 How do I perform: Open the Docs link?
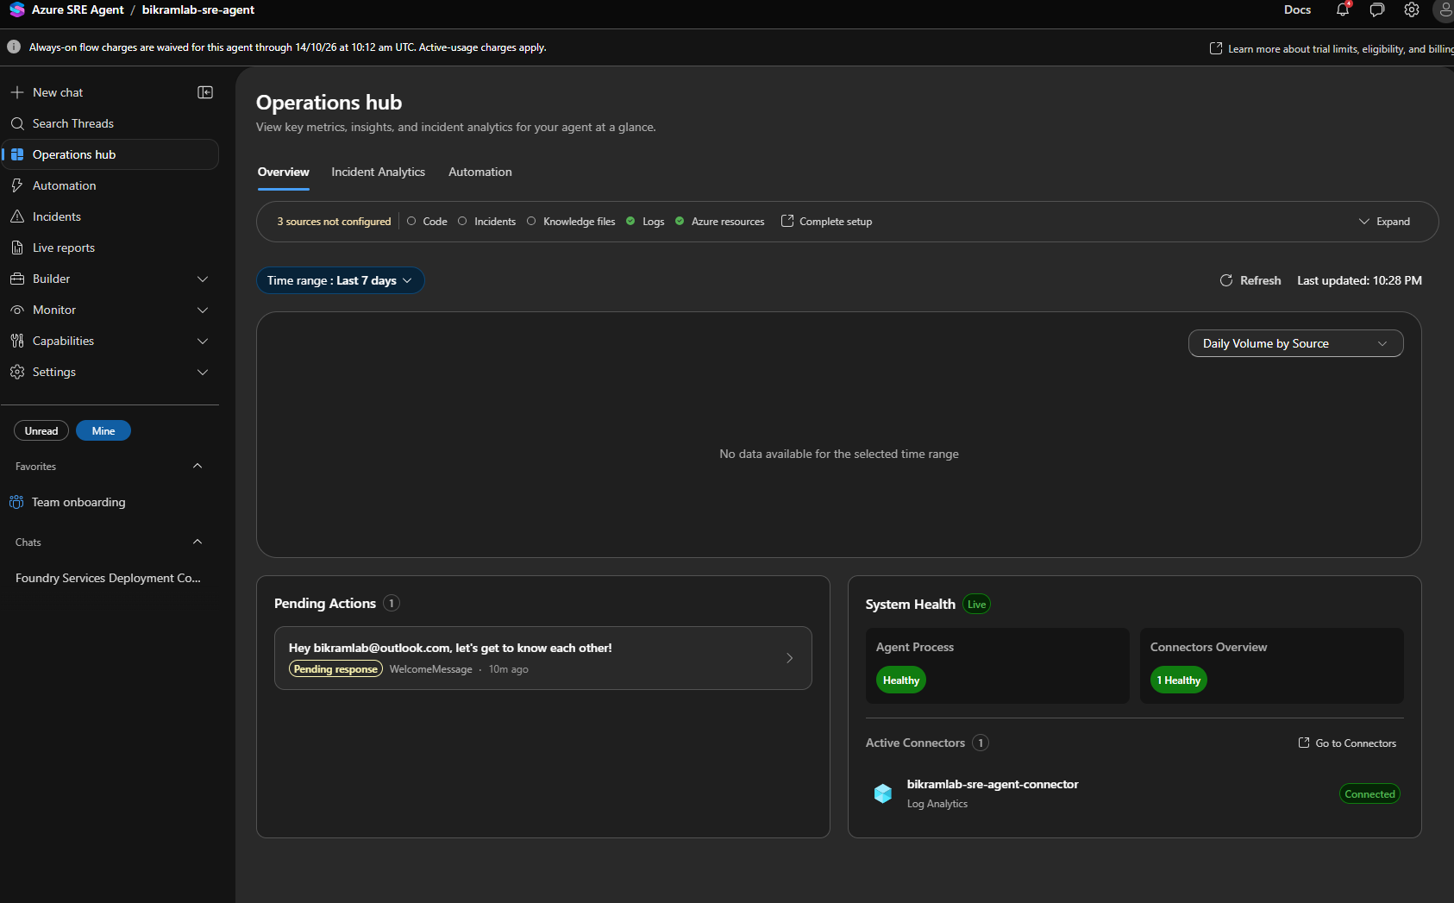[x=1297, y=9]
